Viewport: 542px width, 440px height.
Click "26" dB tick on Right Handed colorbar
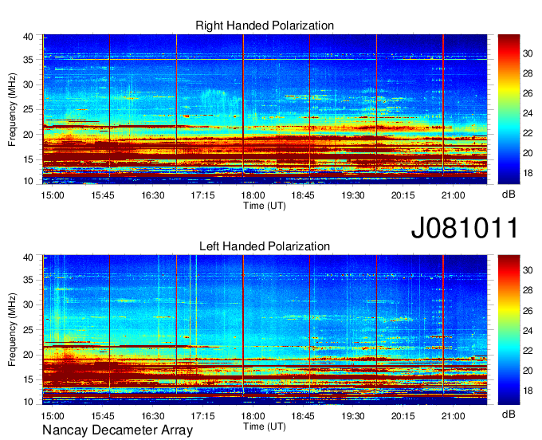[x=528, y=93]
